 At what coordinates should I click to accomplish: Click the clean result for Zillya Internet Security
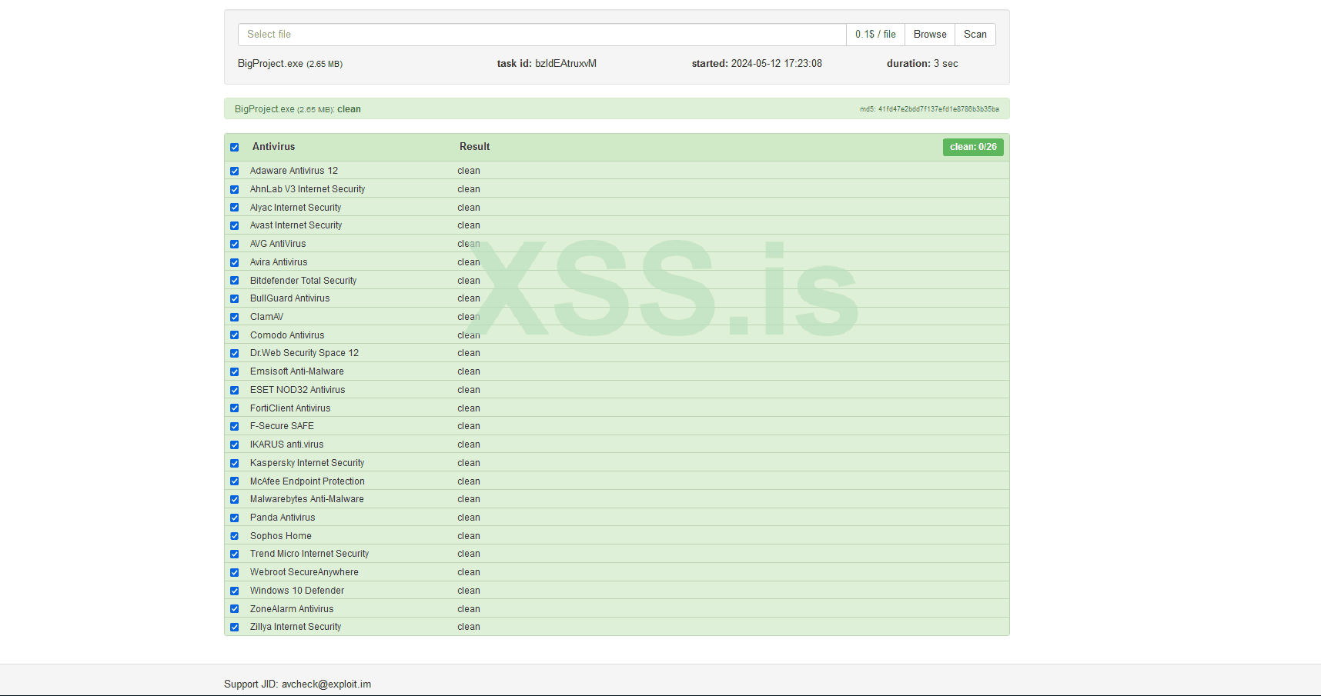click(469, 627)
